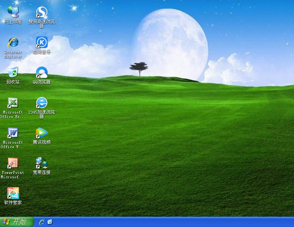Click the 回收站 text label

pos(13,82)
